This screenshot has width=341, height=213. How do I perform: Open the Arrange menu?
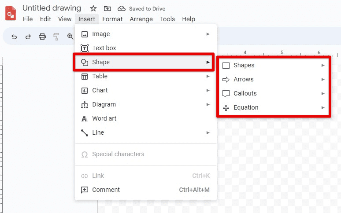tap(141, 19)
